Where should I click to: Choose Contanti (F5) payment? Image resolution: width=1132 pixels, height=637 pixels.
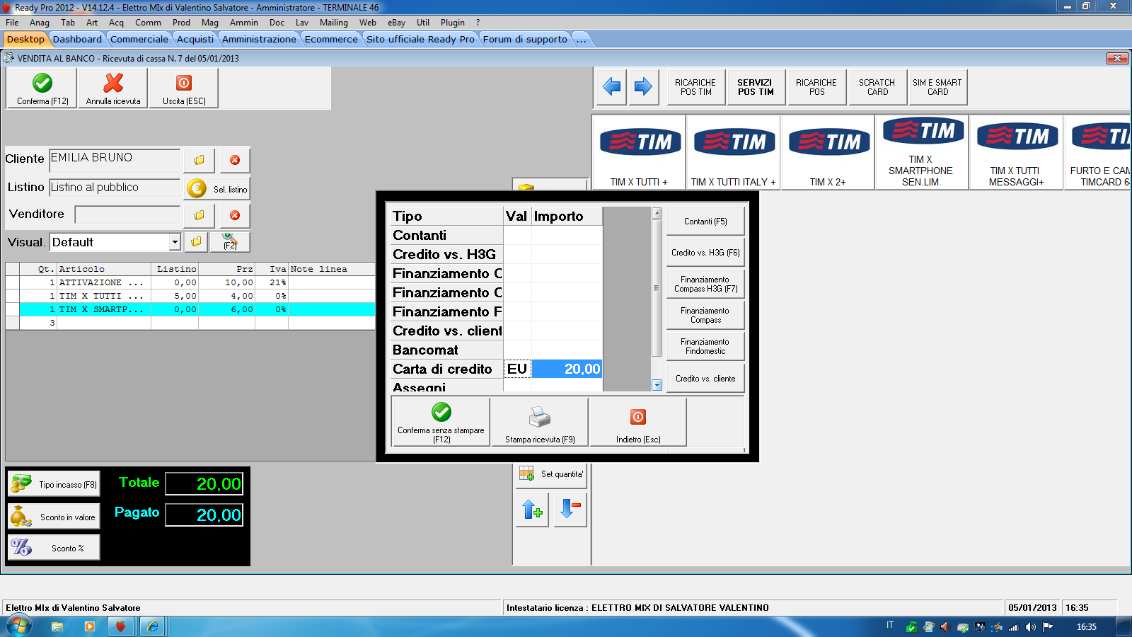click(x=705, y=222)
